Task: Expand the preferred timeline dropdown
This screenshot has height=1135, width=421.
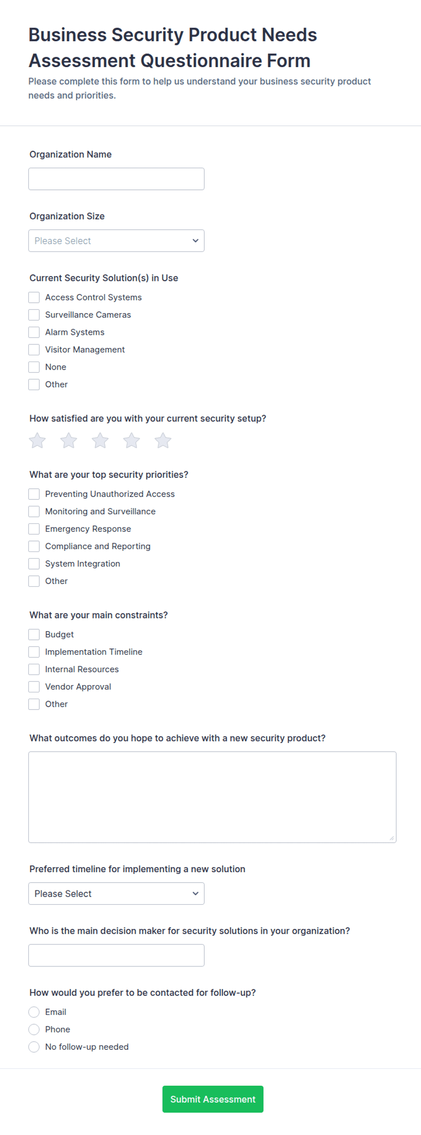Action: [116, 894]
